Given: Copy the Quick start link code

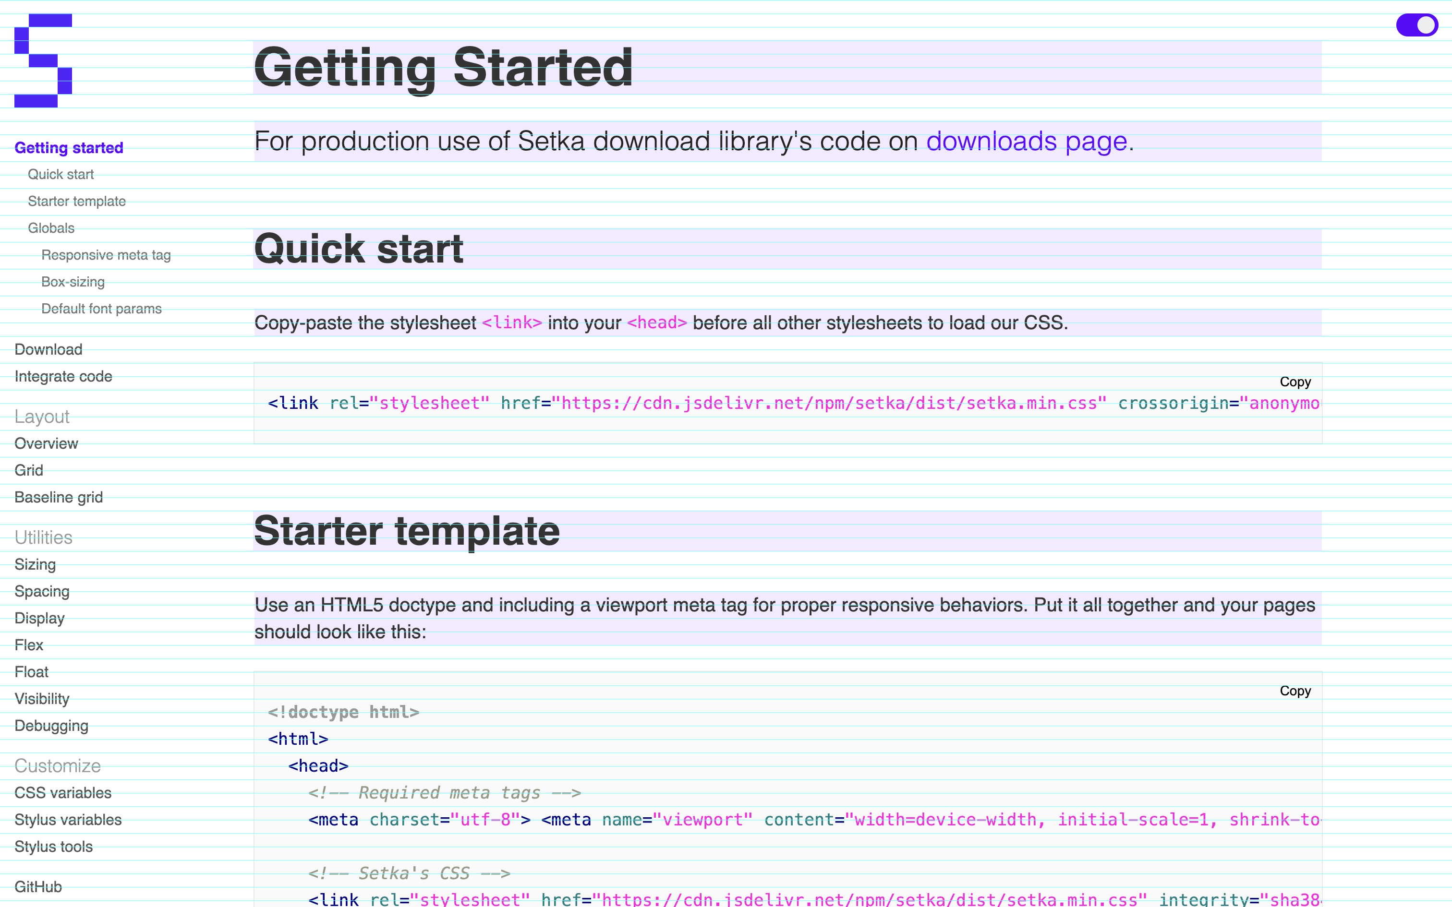Looking at the screenshot, I should pos(1295,382).
